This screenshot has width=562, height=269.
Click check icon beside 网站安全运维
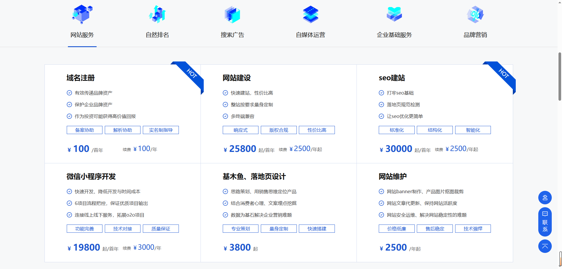[381, 215]
